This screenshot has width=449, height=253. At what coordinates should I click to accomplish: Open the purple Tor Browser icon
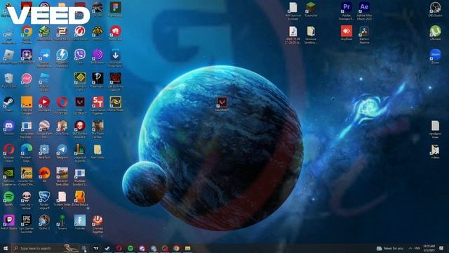pyautogui.click(x=98, y=55)
